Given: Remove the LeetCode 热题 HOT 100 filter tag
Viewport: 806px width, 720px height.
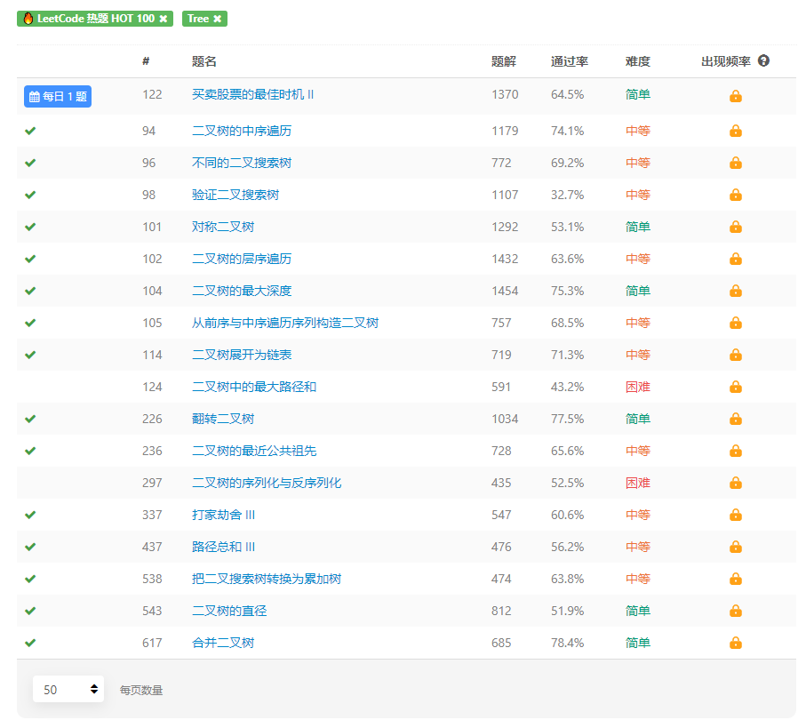Looking at the screenshot, I should pos(163,19).
